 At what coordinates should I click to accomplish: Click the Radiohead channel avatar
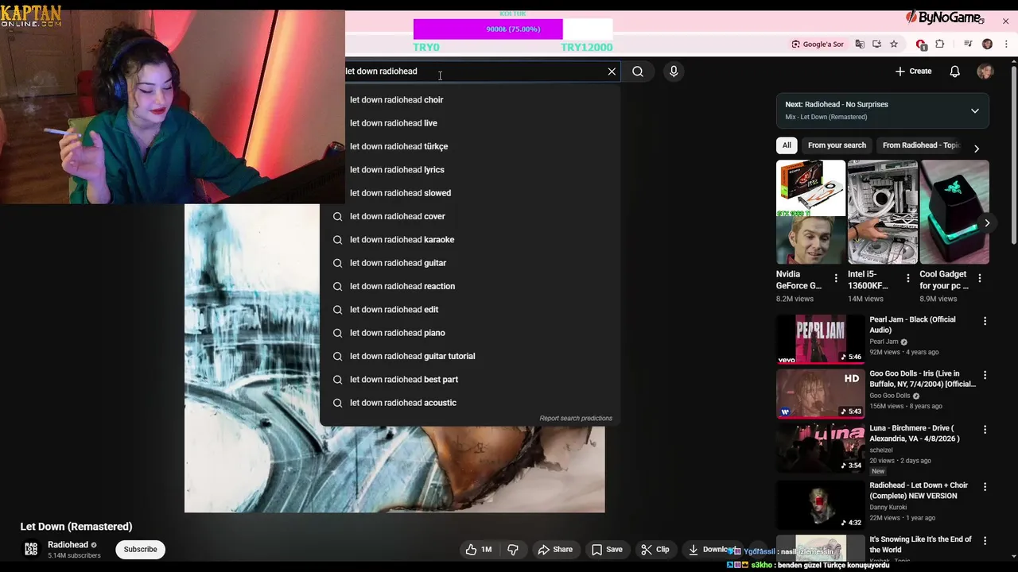pyautogui.click(x=31, y=549)
